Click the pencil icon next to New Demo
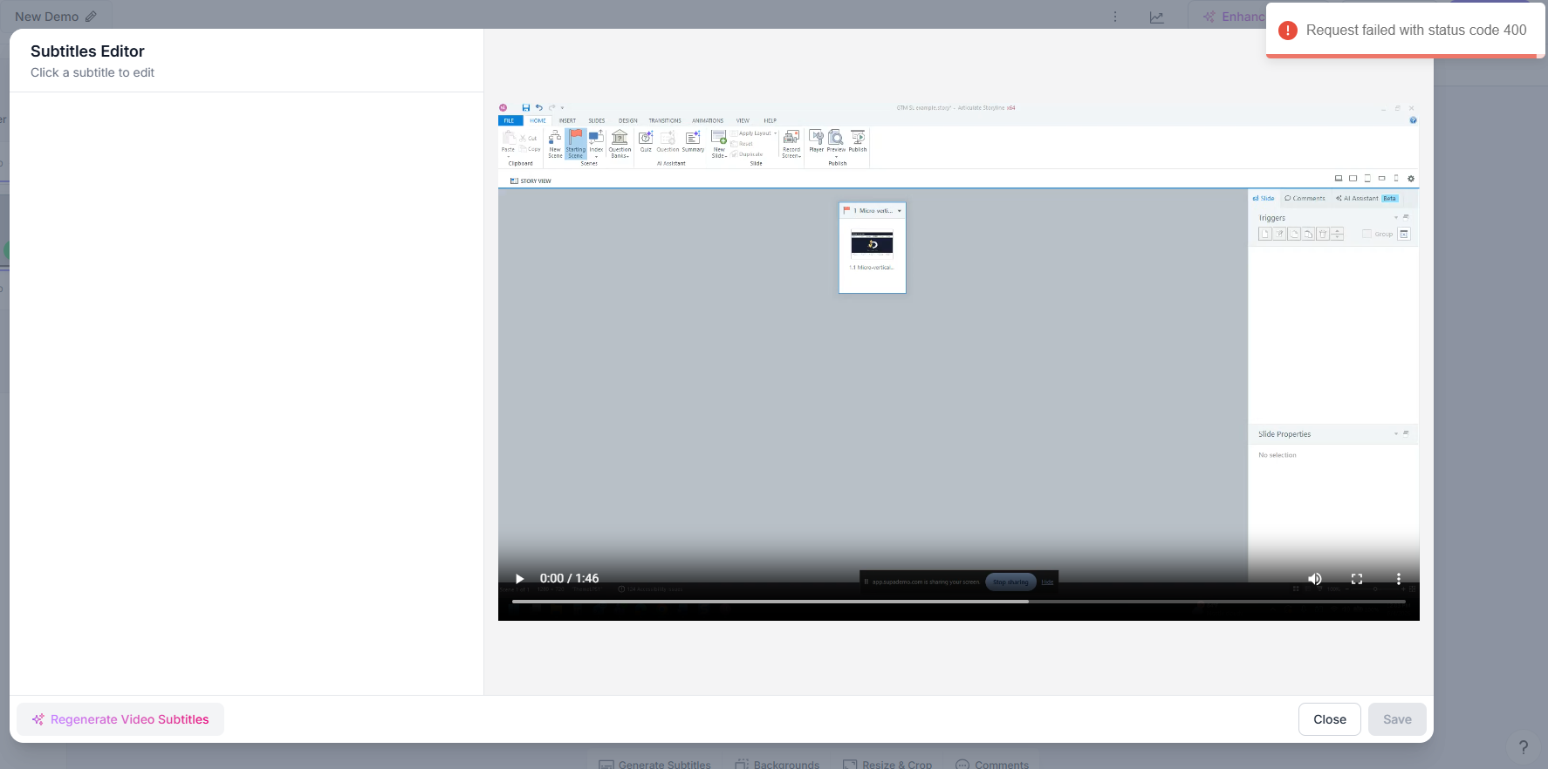Image resolution: width=1548 pixels, height=769 pixels. pos(91,17)
